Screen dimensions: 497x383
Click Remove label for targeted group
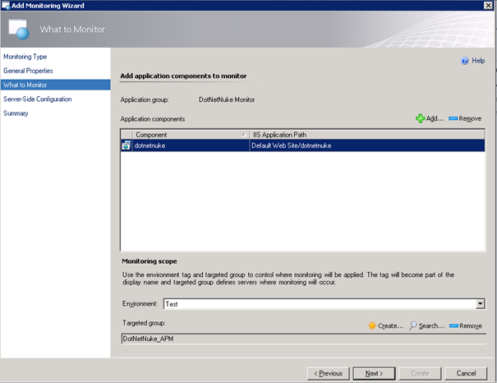click(471, 326)
